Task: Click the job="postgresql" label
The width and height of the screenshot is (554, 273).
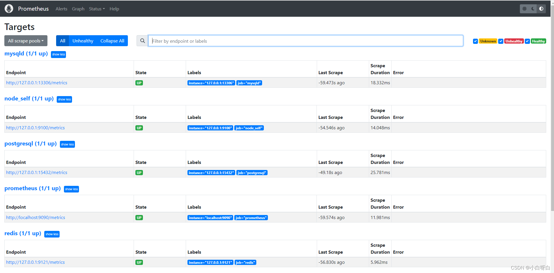Action: (x=252, y=173)
